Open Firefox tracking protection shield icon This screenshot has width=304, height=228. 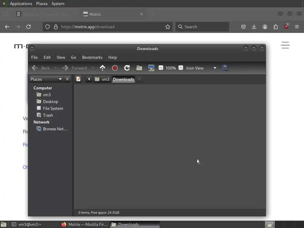click(x=47, y=27)
